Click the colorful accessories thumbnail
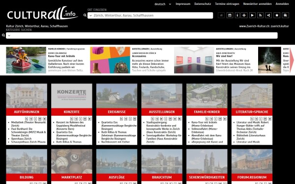The width and height of the screenshot is (295, 184). (x=110, y=60)
